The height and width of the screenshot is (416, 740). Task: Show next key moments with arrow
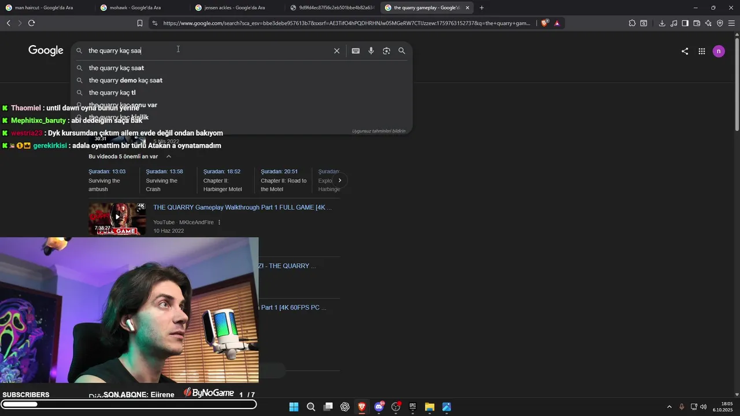click(339, 180)
